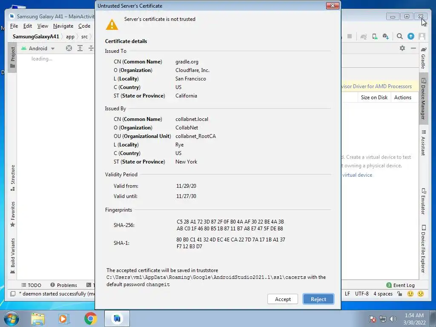Viewport: 436px width, 327px height.
Task: Open the Android project view dropdown
Action: pyautogui.click(x=38, y=49)
